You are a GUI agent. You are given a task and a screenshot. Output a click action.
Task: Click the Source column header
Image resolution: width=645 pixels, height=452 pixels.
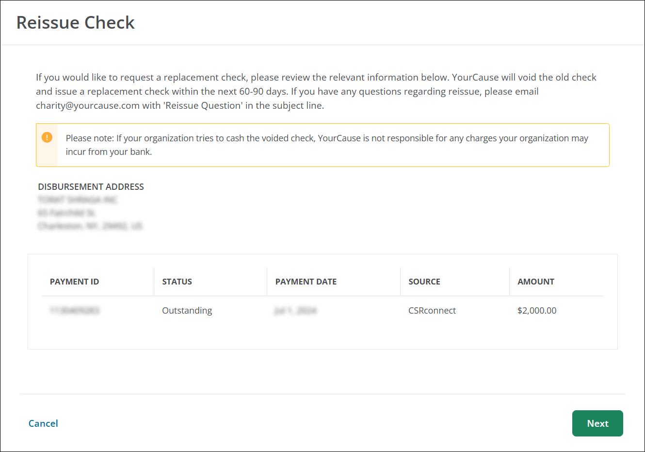coord(424,282)
